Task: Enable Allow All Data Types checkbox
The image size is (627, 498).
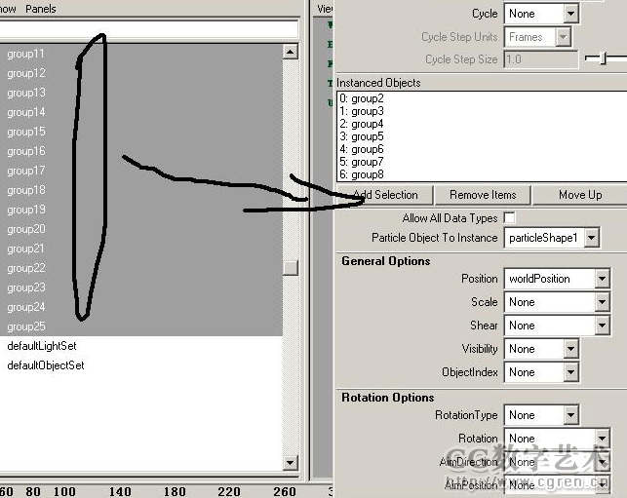Action: tap(509, 218)
